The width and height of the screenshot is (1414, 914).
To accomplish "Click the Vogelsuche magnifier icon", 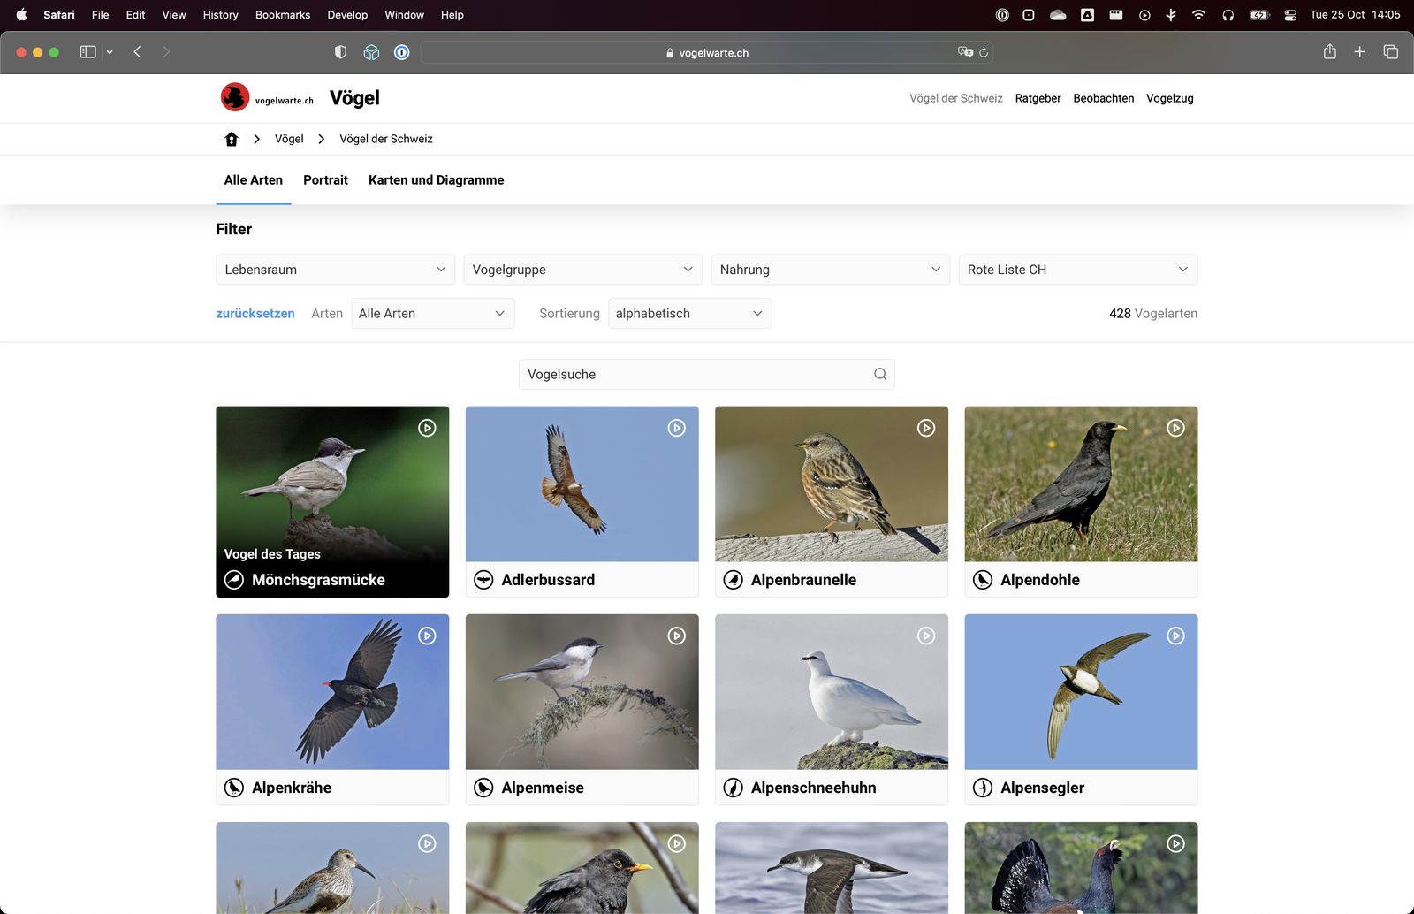I will pos(880,374).
